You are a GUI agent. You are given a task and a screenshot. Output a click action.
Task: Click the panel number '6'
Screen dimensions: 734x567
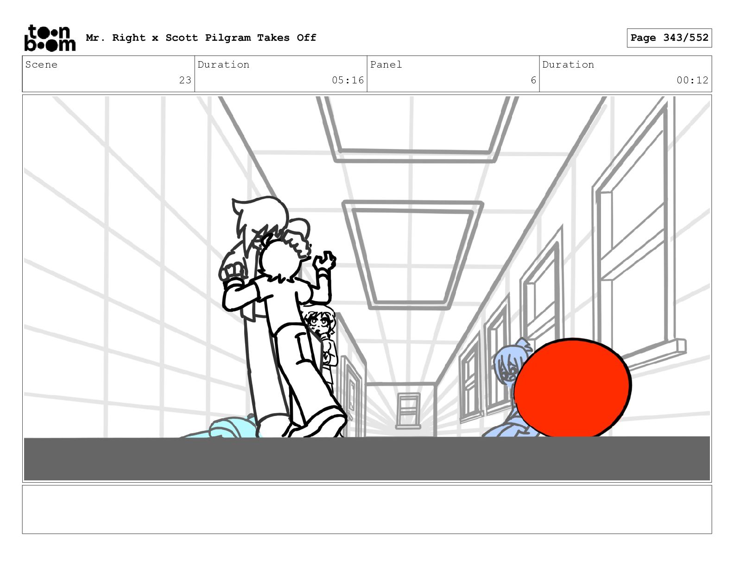click(x=533, y=80)
